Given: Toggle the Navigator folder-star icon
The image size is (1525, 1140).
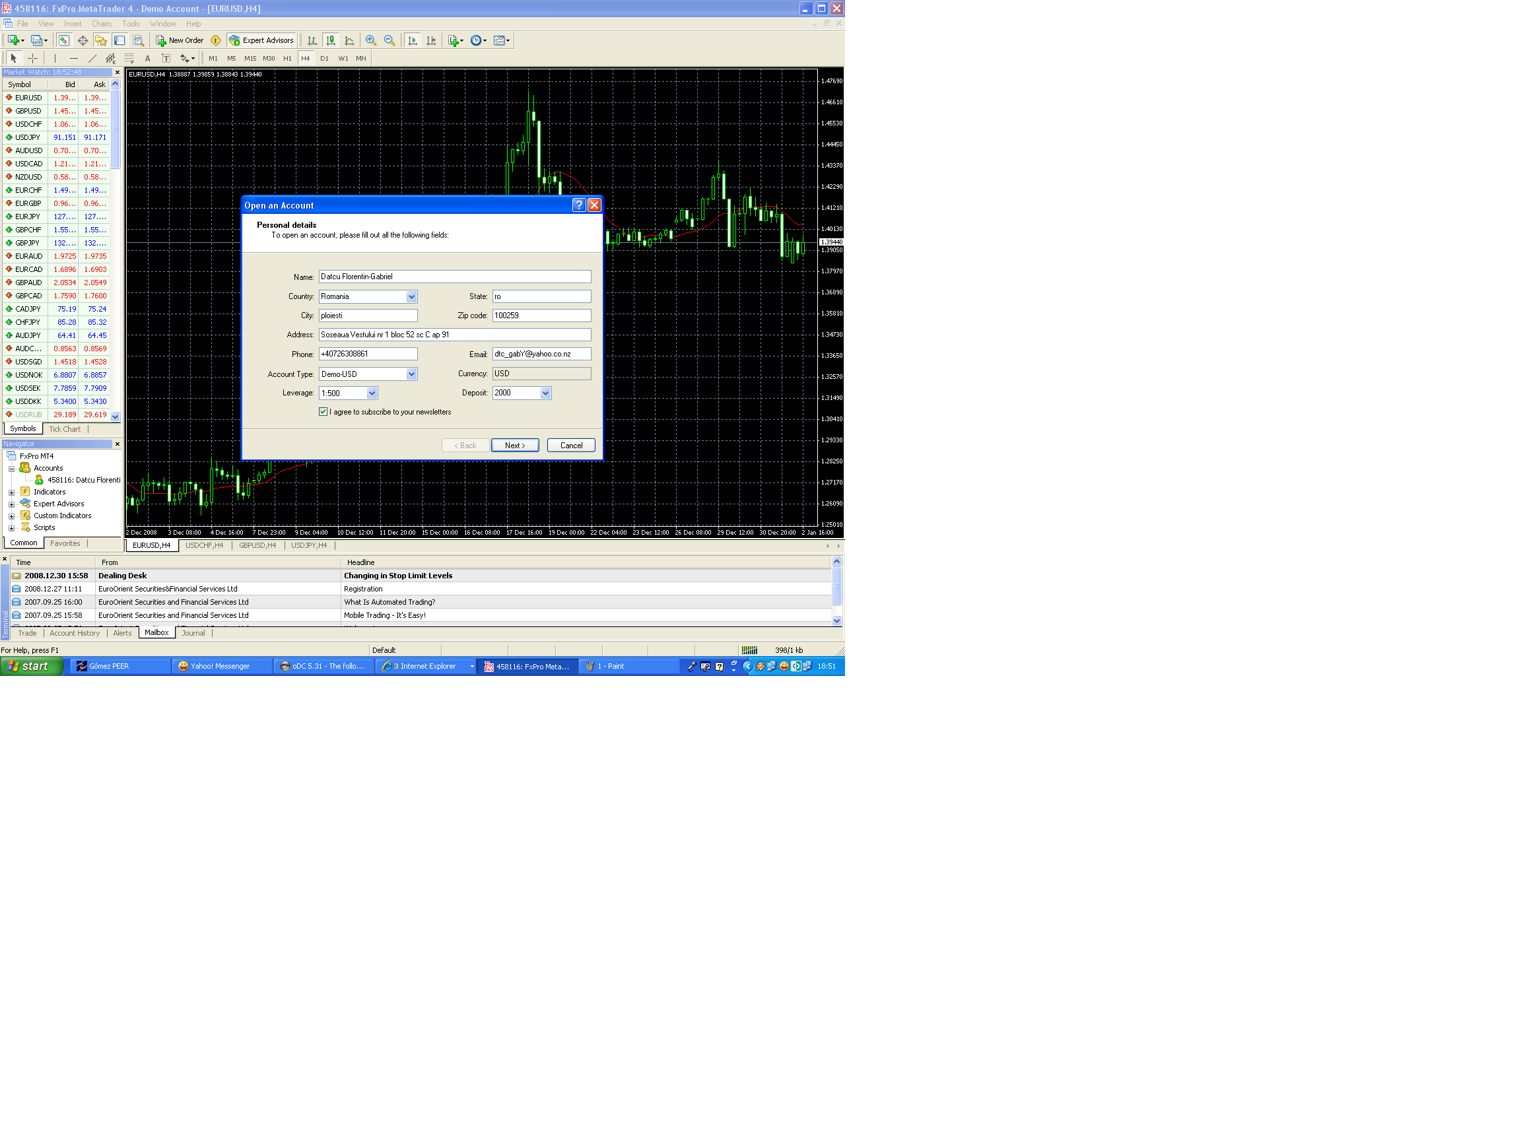Looking at the screenshot, I should point(100,41).
